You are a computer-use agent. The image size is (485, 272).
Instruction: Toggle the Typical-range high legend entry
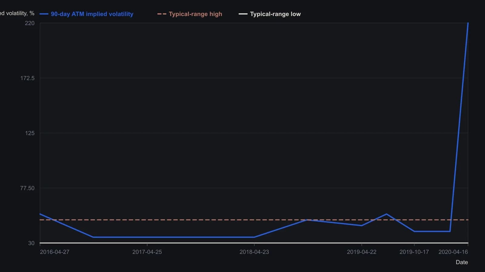(x=190, y=14)
